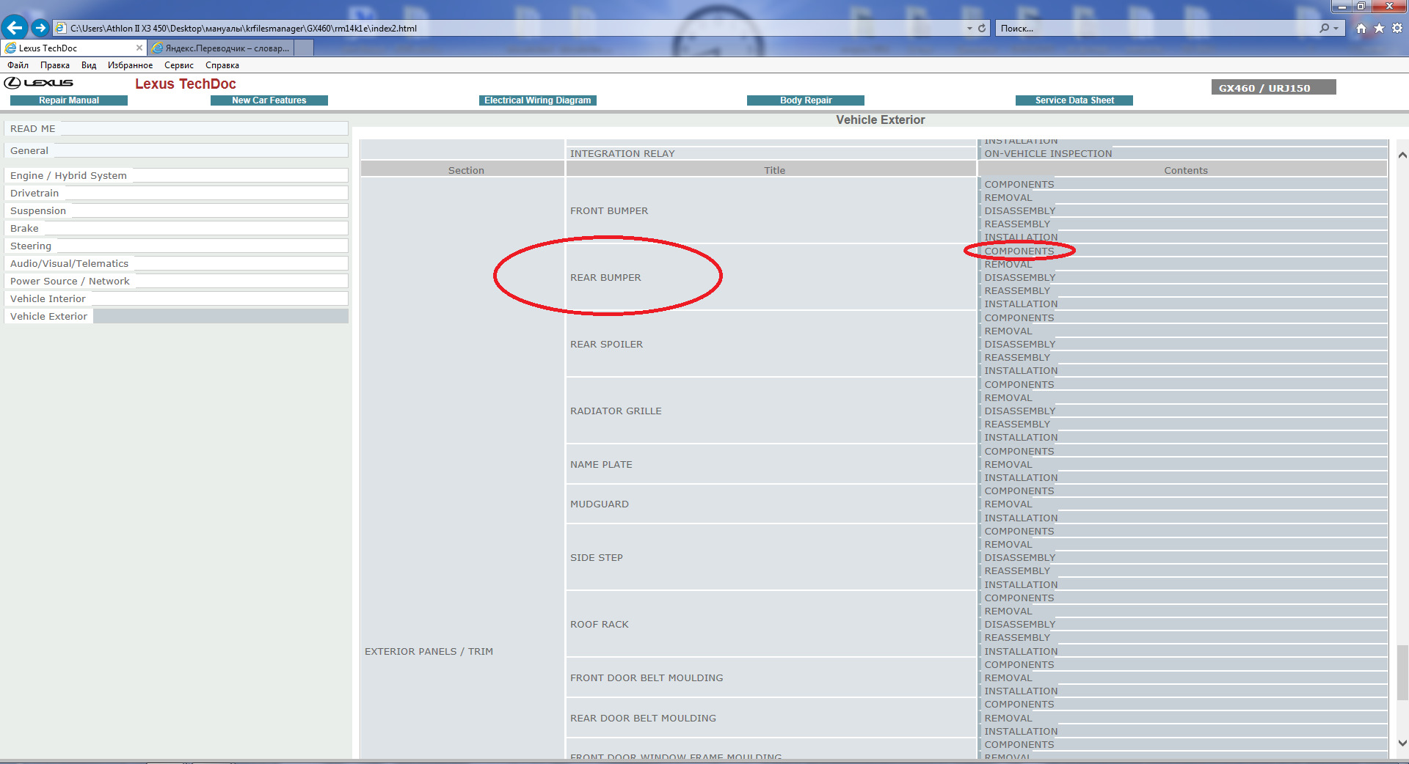Open COMPONENTS for Rear Spoiler
Viewport: 1409px width, 764px height.
click(1019, 318)
